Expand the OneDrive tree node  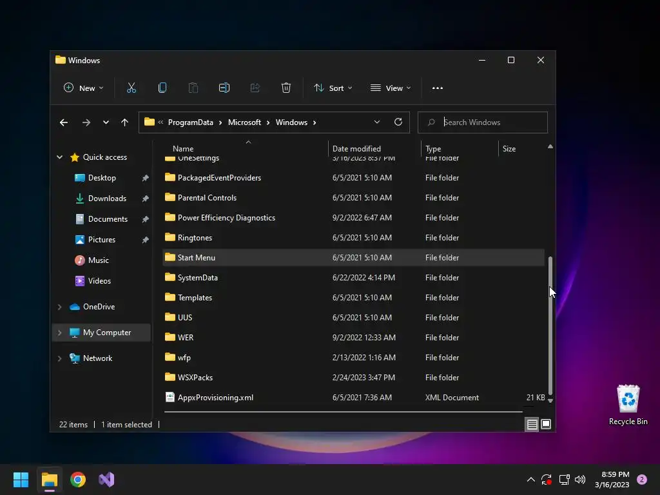(60, 307)
